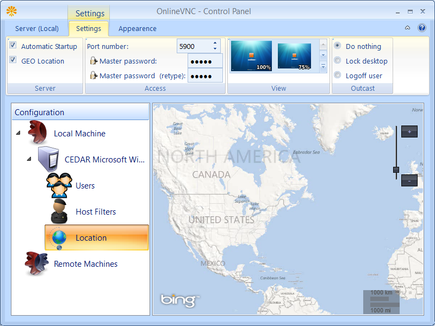
Task: Click the retype password lock icon
Action: coord(94,75)
